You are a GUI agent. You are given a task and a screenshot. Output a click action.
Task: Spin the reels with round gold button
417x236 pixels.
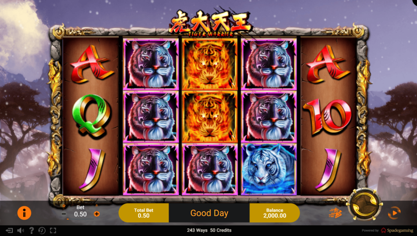click(364, 204)
